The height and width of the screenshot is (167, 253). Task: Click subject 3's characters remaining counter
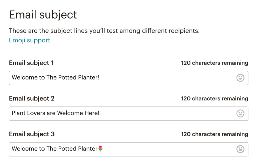(214, 134)
